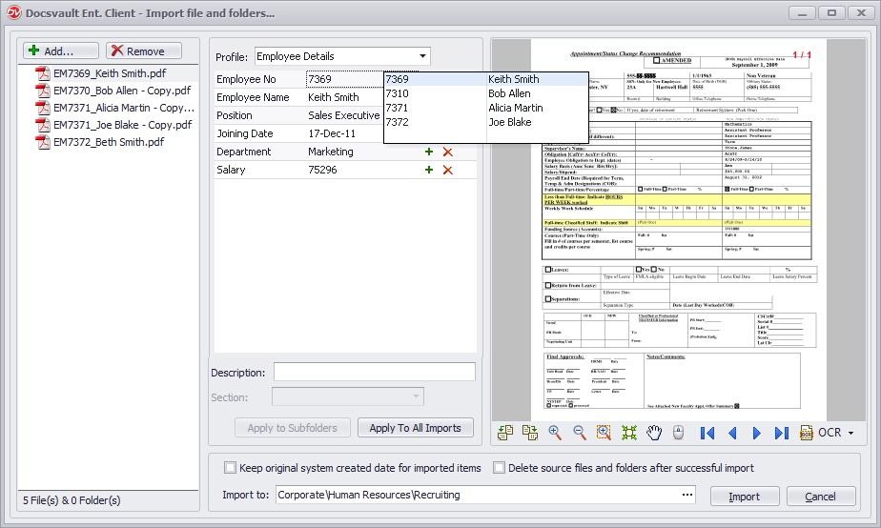
Task: Click the zoom in magnifier icon
Action: [555, 433]
